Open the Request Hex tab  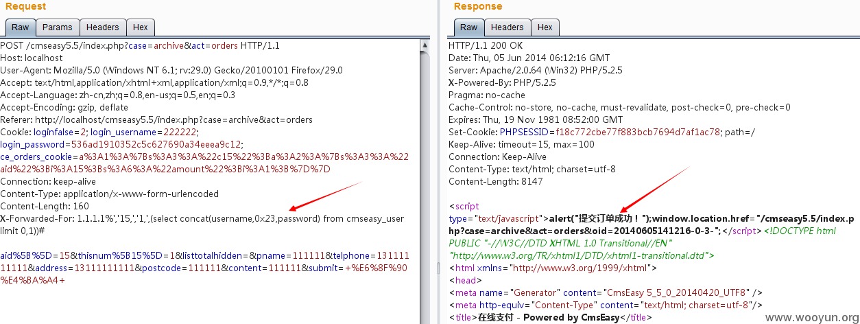141,27
